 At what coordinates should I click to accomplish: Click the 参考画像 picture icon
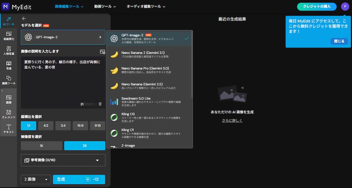27,160
